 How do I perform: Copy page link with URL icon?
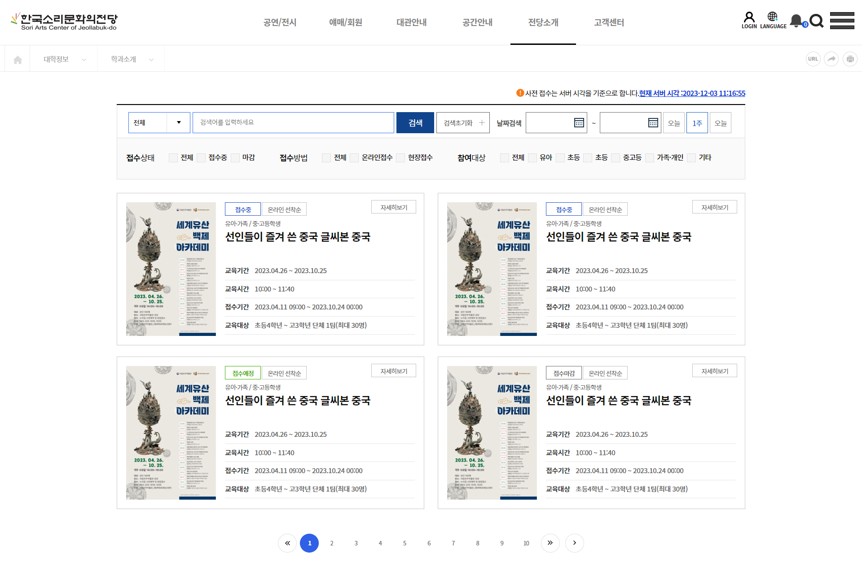(813, 59)
